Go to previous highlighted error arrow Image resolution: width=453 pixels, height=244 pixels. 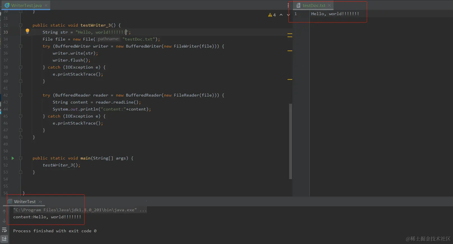[281, 15]
